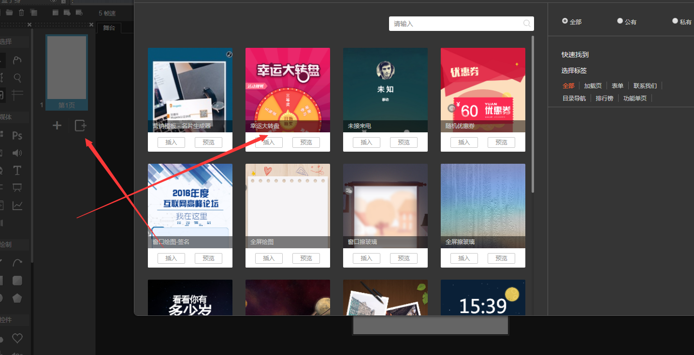Click the search magnifier in the input box
This screenshot has height=355, width=694.
click(527, 24)
